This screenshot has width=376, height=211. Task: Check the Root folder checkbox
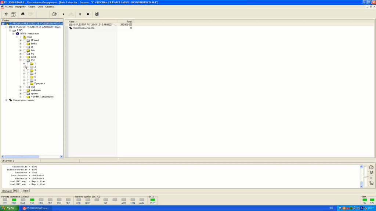(21, 37)
